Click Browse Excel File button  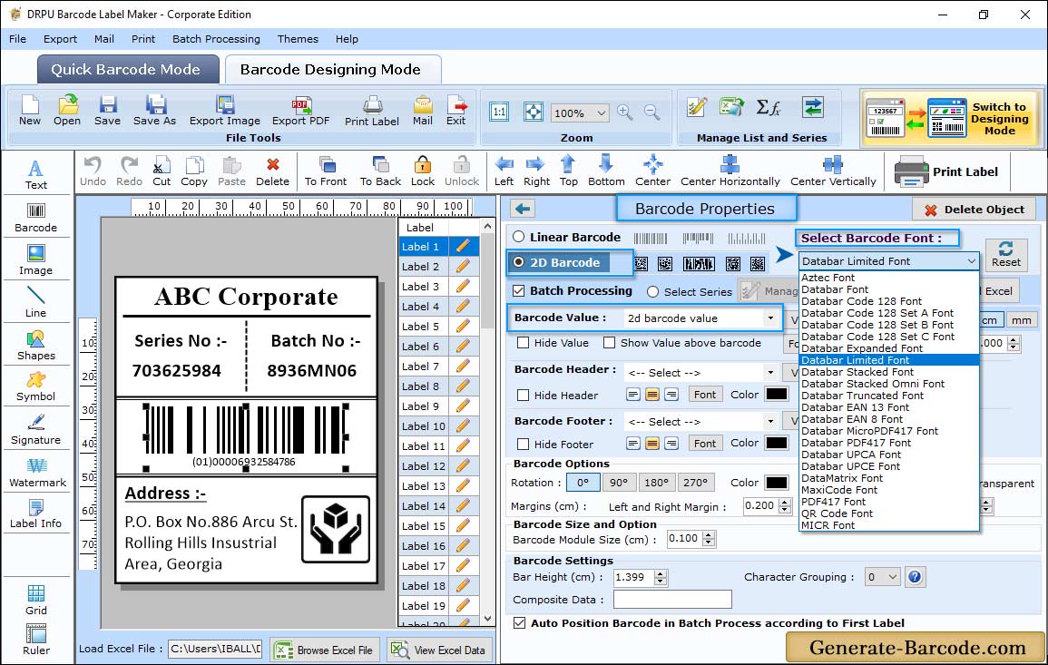[x=325, y=650]
